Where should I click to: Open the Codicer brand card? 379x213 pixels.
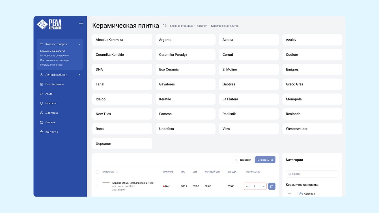312,55
